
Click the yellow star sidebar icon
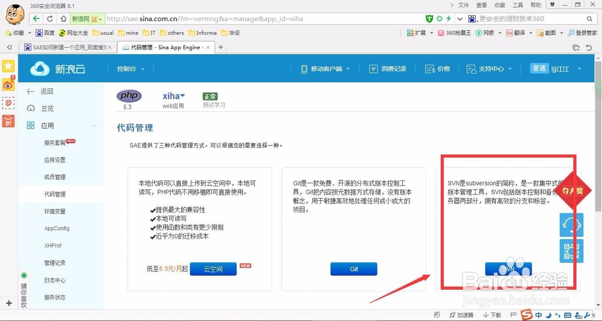[x=8, y=66]
